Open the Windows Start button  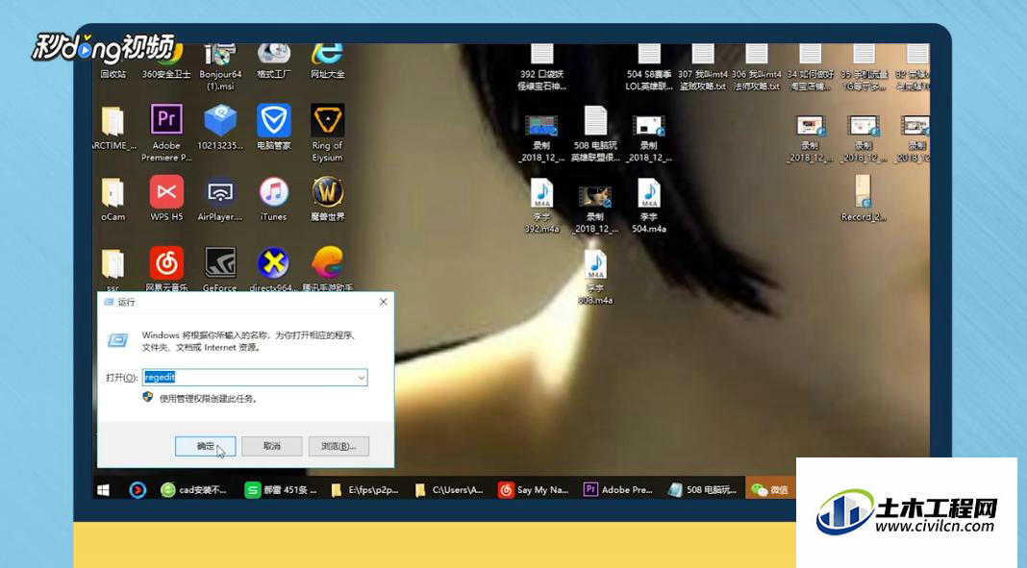[x=104, y=489]
